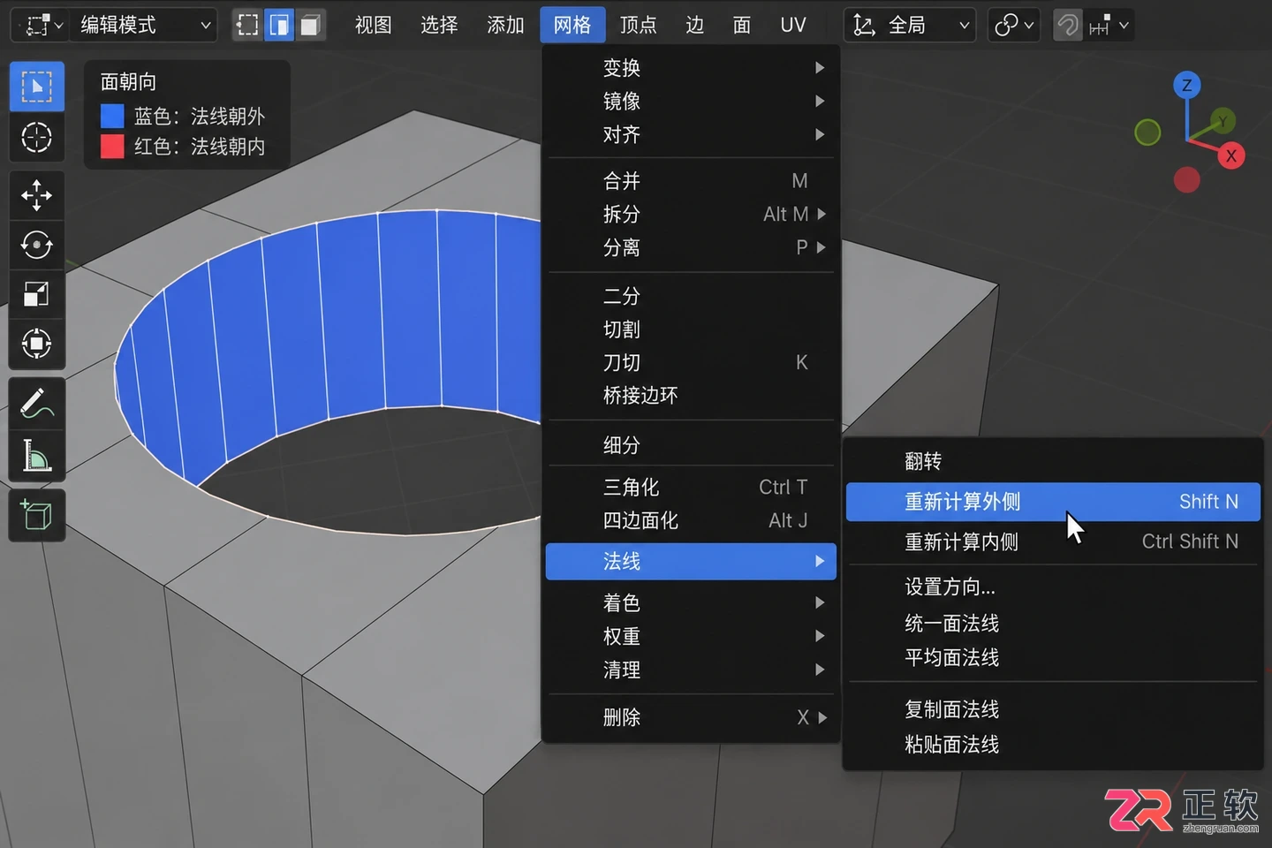Open the 全局 transform orientation dropdown
The image size is (1272, 848).
(x=909, y=25)
